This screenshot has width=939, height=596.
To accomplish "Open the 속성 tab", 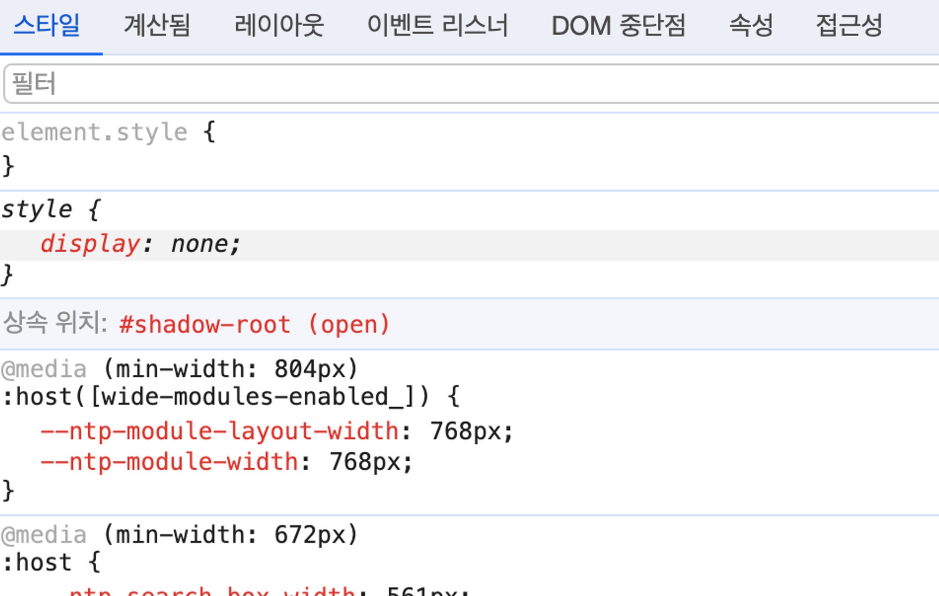I will coord(751,25).
